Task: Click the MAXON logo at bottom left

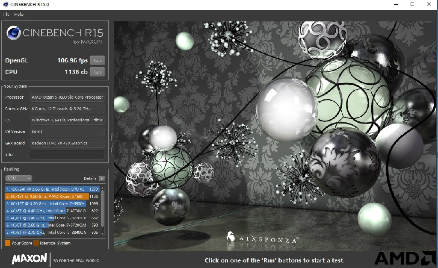Action: click(30, 259)
